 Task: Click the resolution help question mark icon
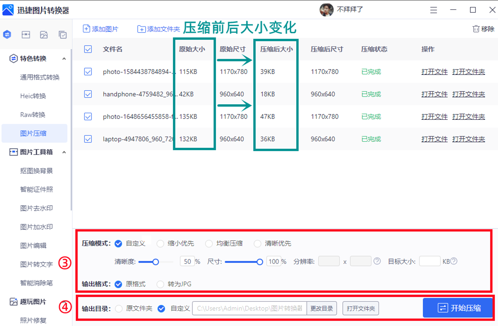click(x=377, y=261)
